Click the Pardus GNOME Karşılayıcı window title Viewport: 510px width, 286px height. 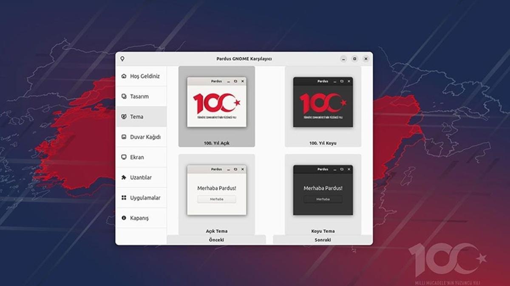pos(244,59)
